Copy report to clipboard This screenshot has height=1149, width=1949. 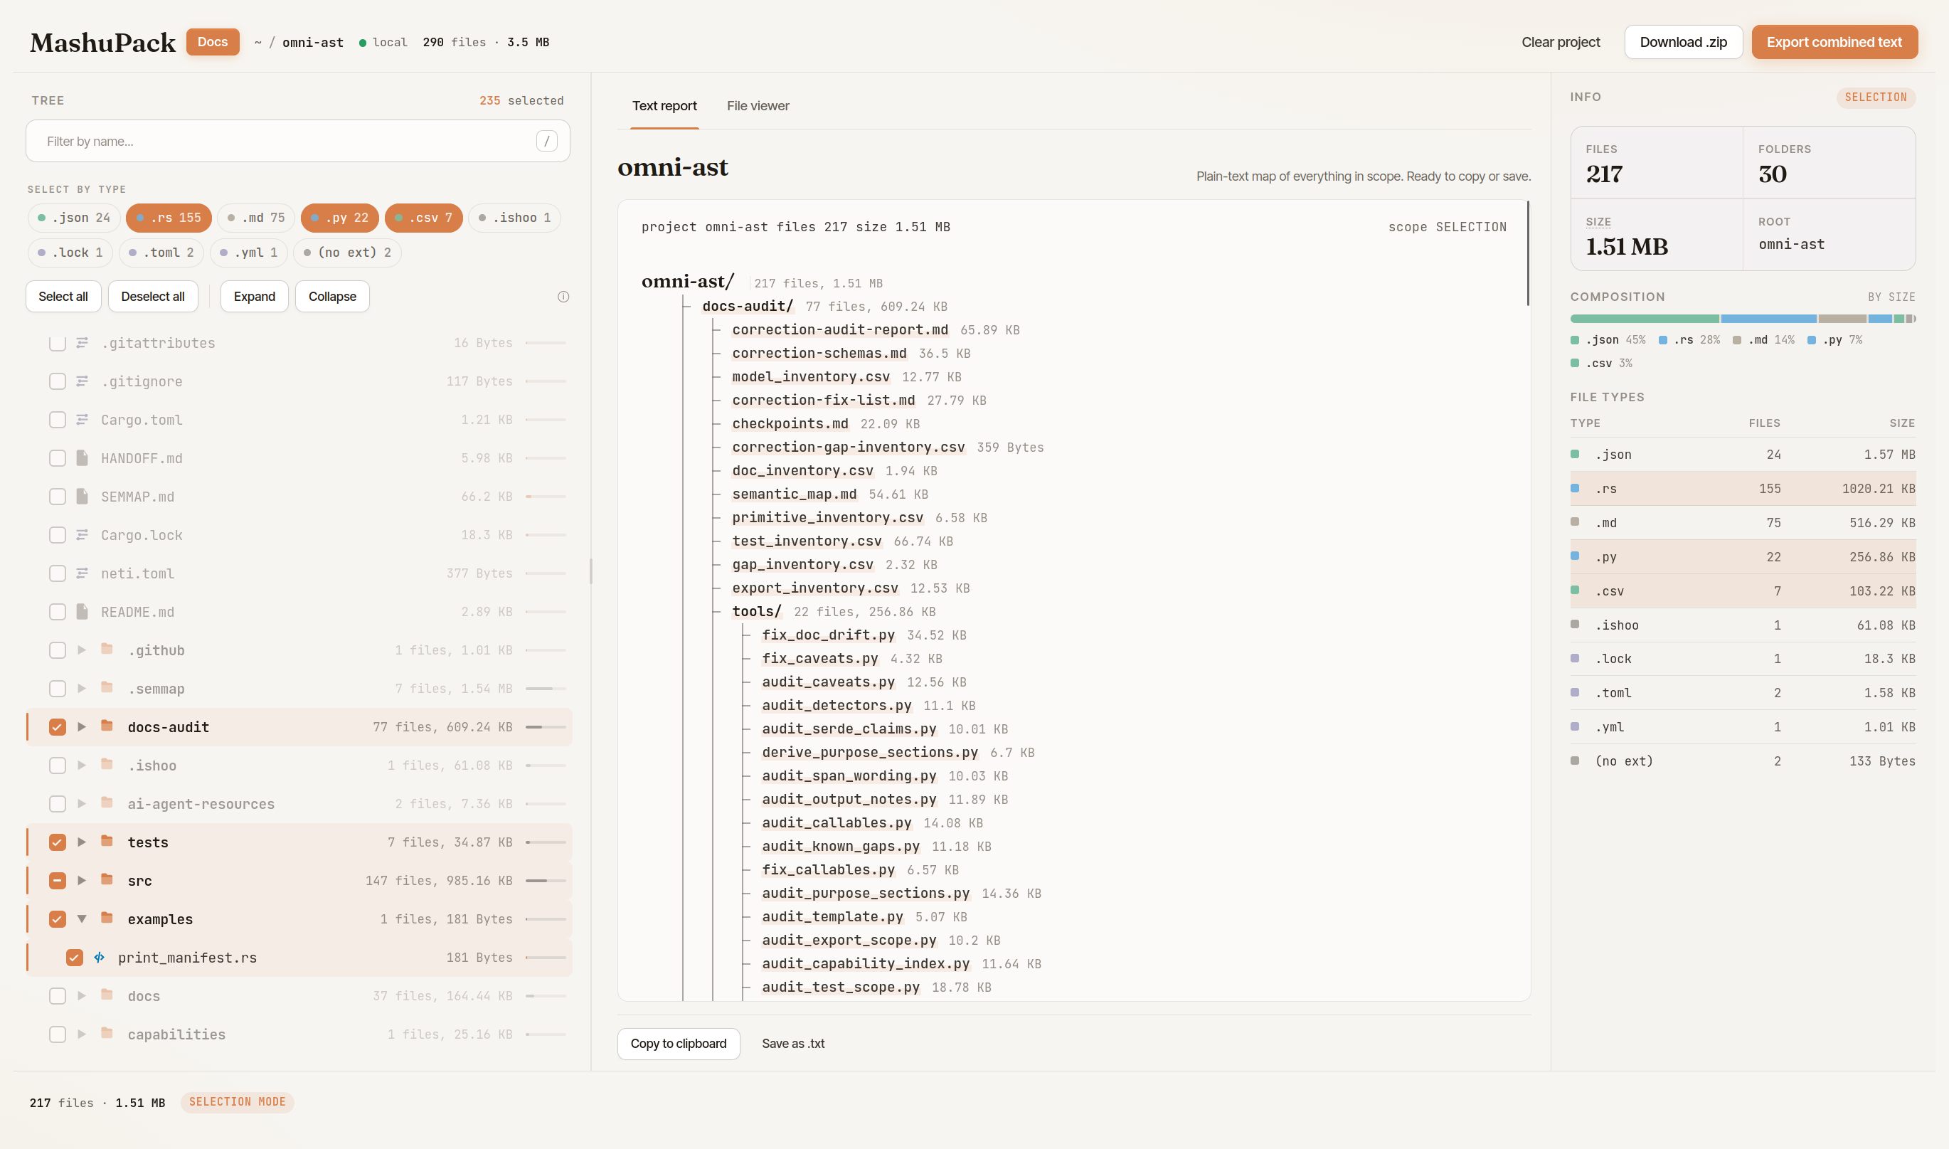678,1043
